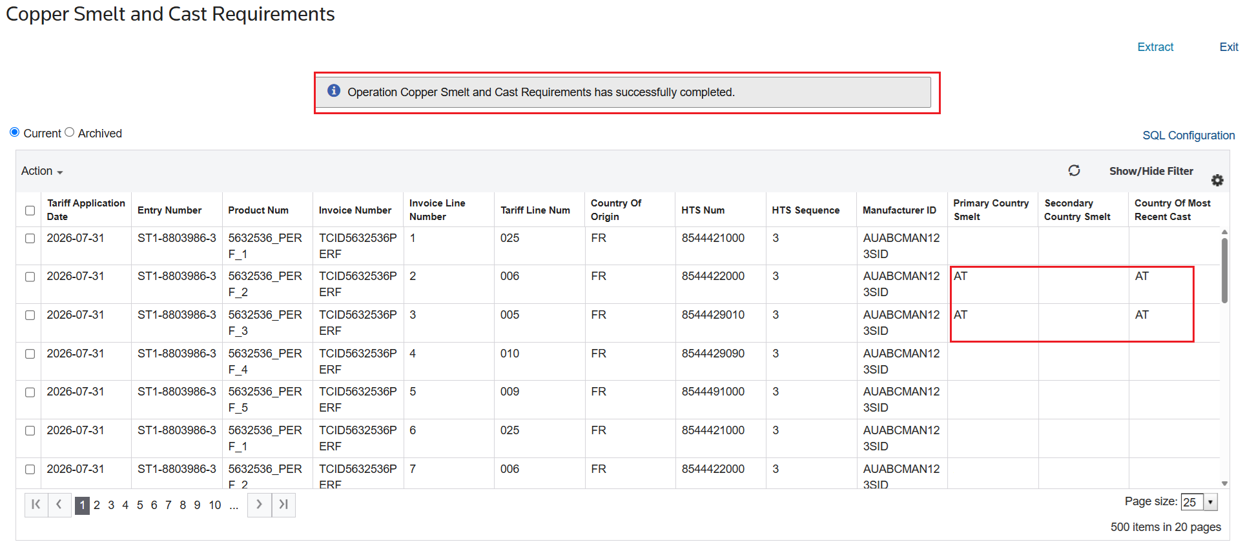Click the vertical scrollbar thumb of the grid
Viewport: 1243px width, 551px height.
pyautogui.click(x=1224, y=270)
